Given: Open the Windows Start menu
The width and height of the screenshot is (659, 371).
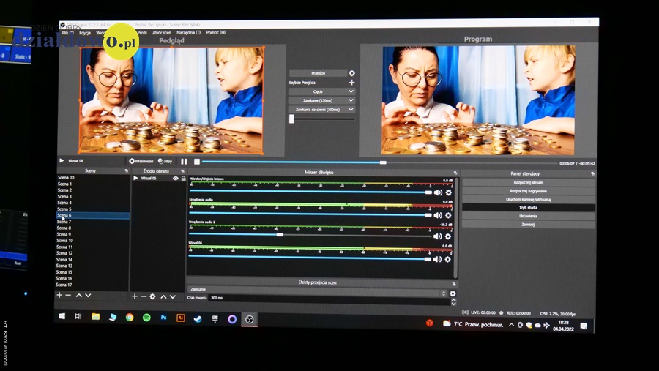Looking at the screenshot, I should click(x=62, y=316).
